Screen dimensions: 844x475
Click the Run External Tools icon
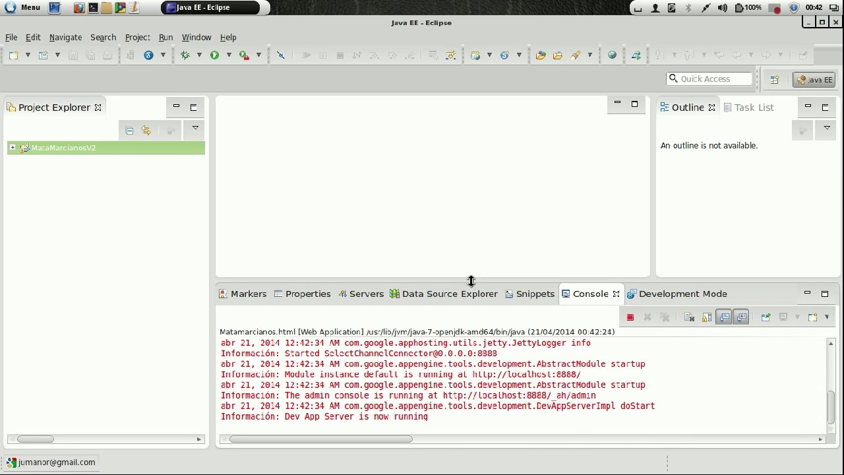click(x=244, y=55)
